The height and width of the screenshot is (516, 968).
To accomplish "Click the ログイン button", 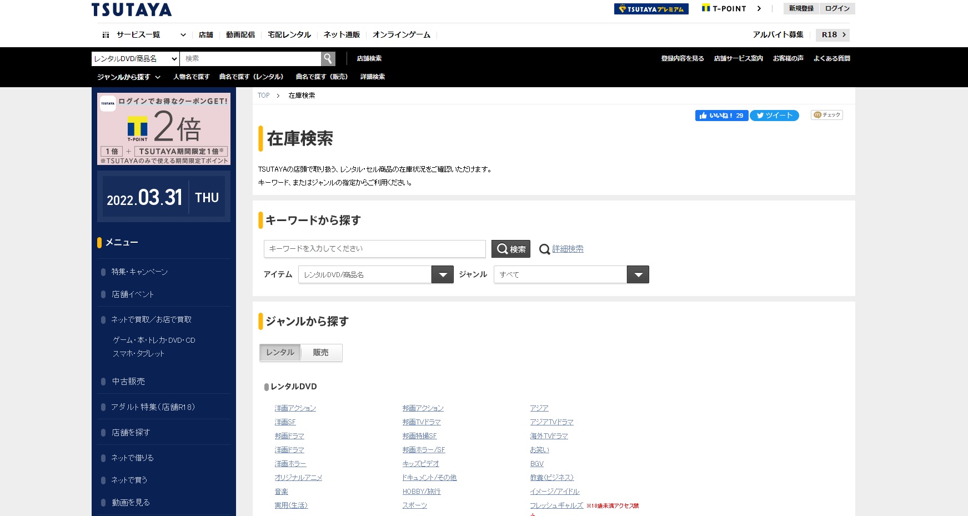I will (x=837, y=8).
